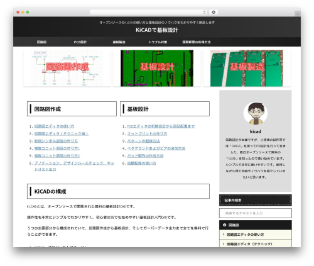Image resolution: width=314 pixels, height=266 pixels.
Task: Open the green 基板設計 banner thumbnail
Action: [157, 69]
